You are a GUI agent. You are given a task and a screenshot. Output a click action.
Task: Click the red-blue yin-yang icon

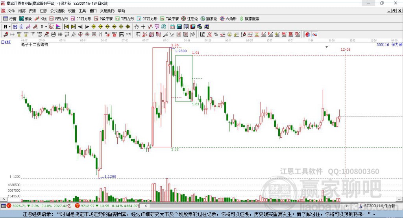click(x=308, y=35)
